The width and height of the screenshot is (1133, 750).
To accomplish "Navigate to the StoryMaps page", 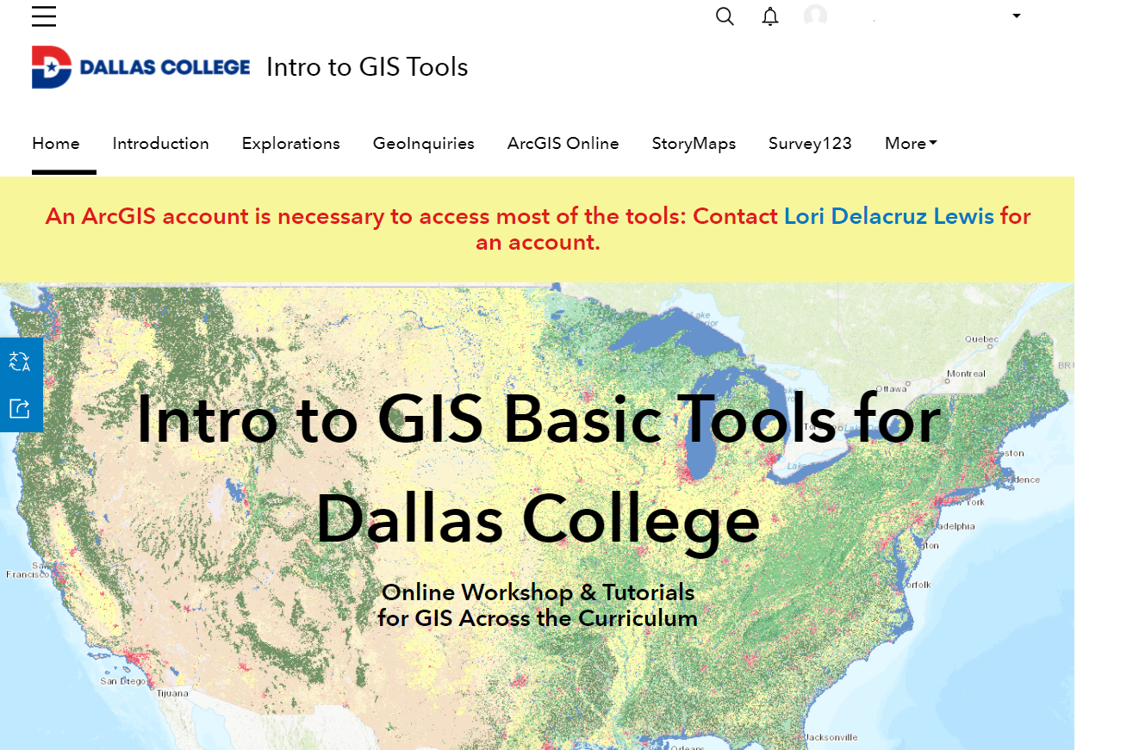I will pos(694,144).
